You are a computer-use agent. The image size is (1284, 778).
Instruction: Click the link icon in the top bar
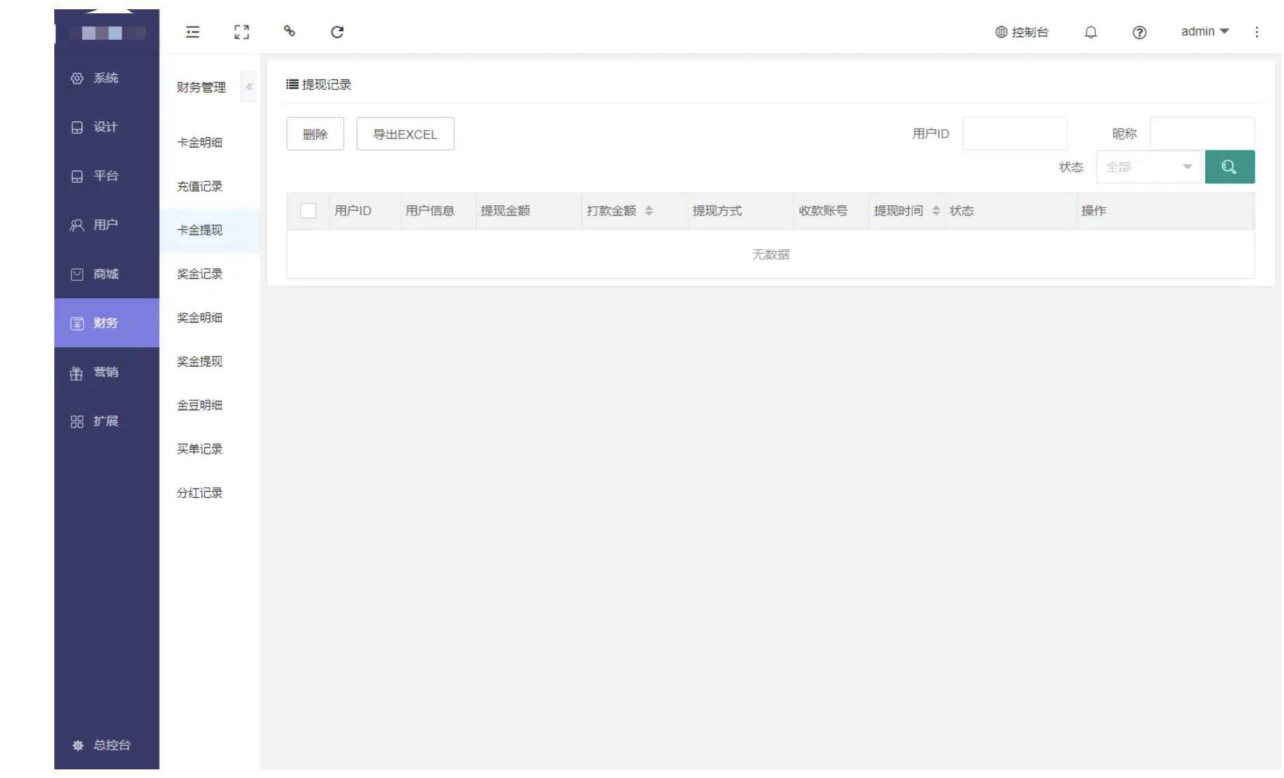click(290, 31)
